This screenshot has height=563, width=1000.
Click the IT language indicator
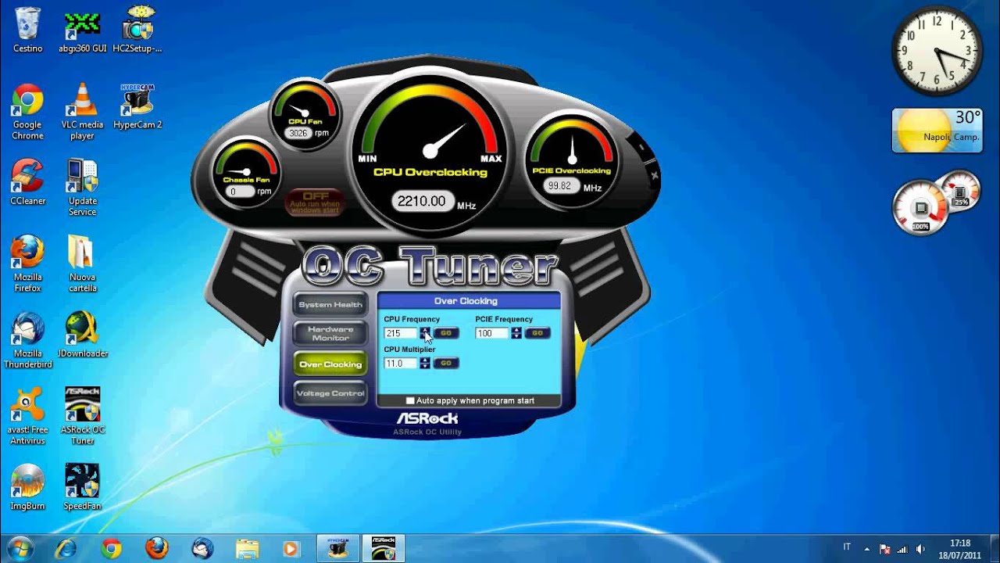[x=847, y=547]
